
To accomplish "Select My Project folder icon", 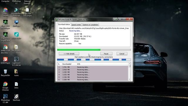I will coord(16,48).
